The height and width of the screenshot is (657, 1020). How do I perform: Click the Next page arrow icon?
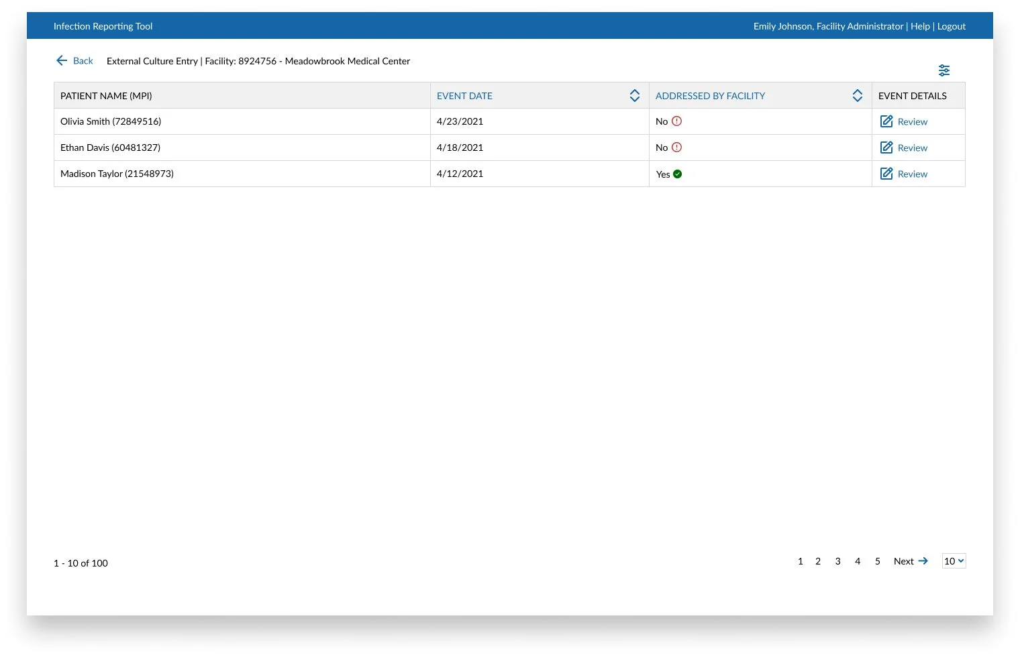click(923, 561)
